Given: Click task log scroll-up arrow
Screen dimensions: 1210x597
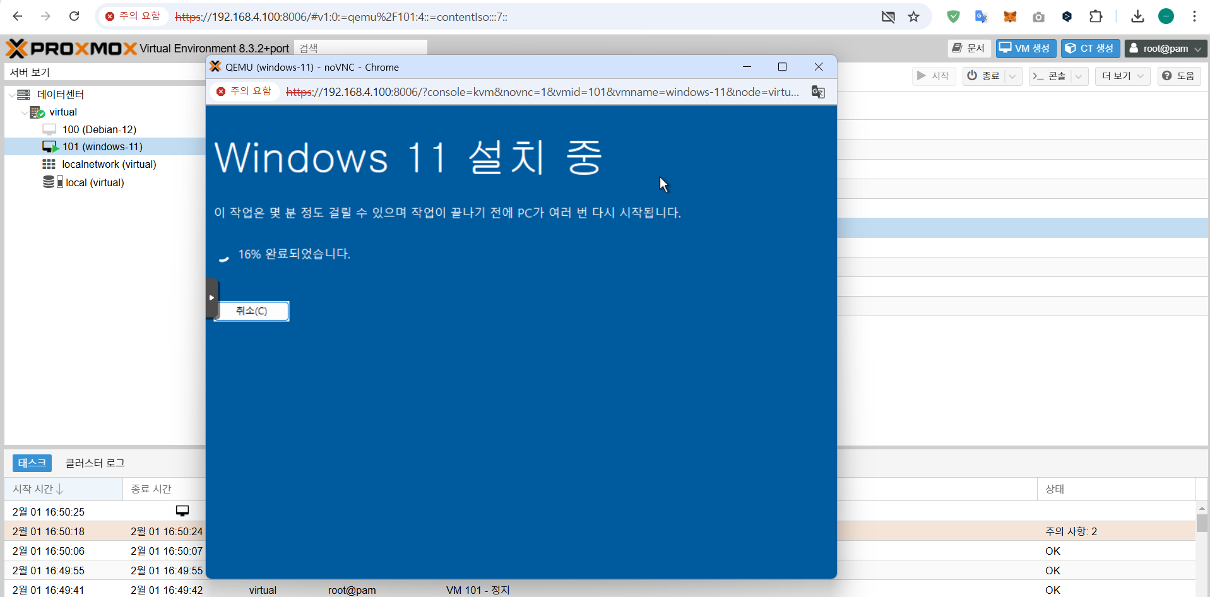Looking at the screenshot, I should 1202,508.
